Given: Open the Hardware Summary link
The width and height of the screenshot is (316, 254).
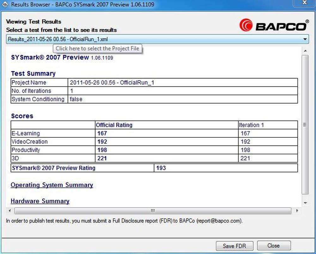Looking at the screenshot, I should pos(40,201).
